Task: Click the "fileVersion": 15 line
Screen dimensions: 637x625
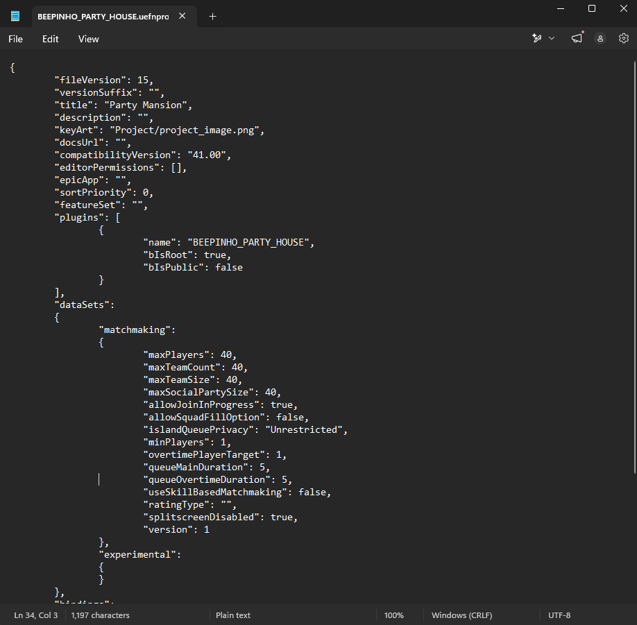Action: [x=104, y=80]
